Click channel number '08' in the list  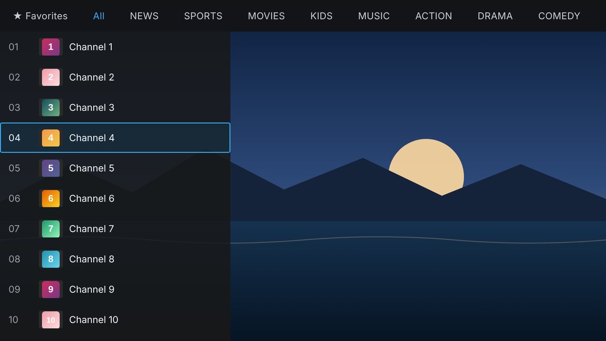click(x=14, y=259)
